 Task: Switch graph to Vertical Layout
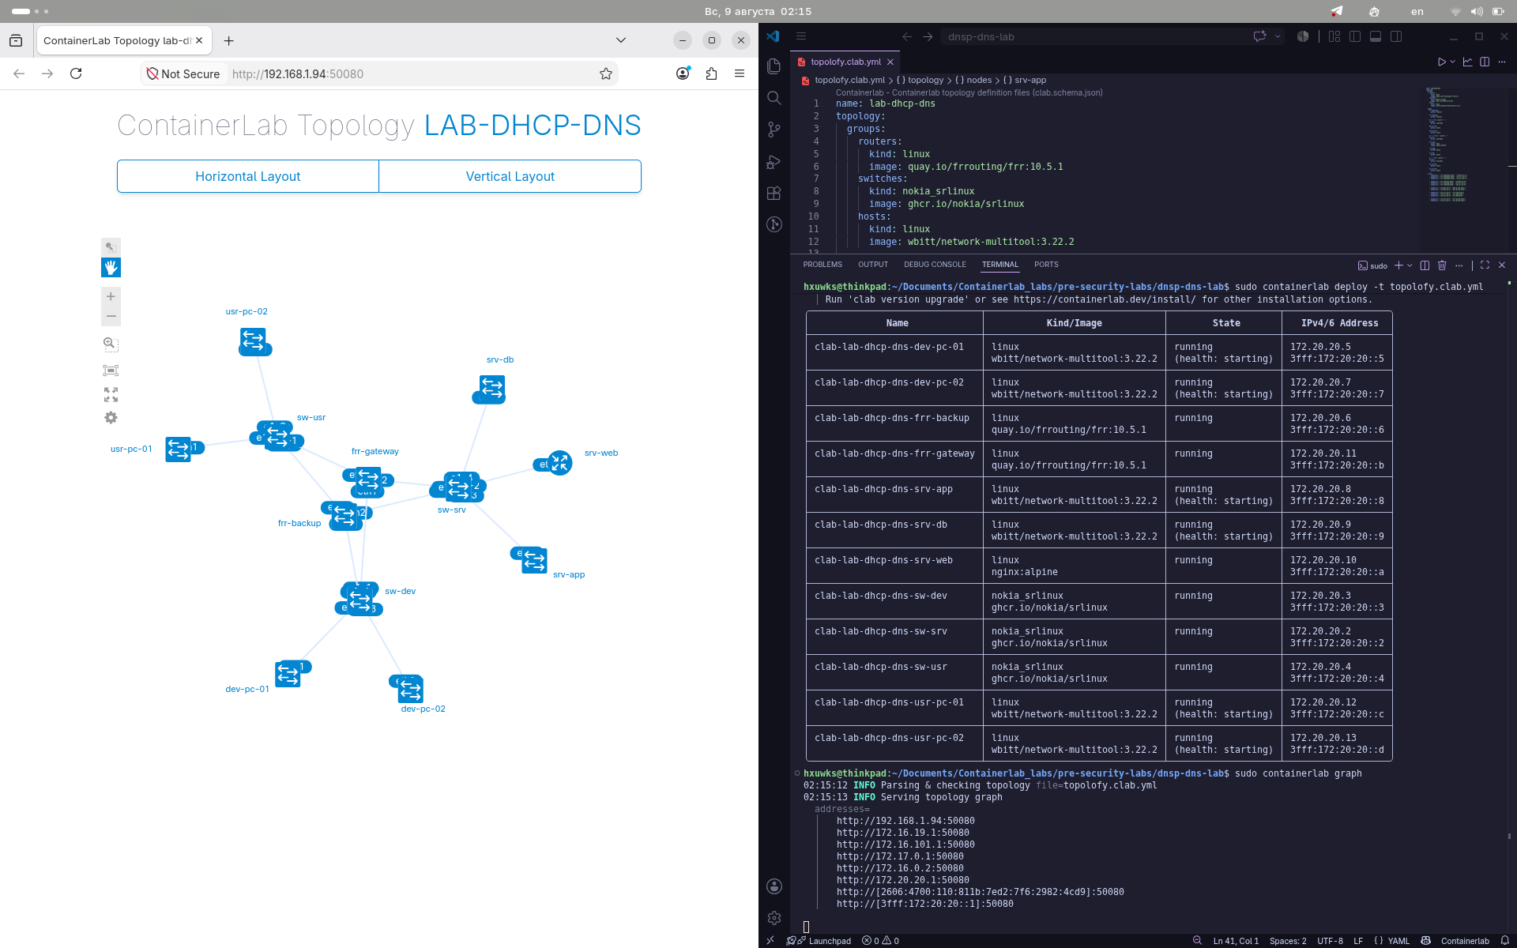pos(510,176)
